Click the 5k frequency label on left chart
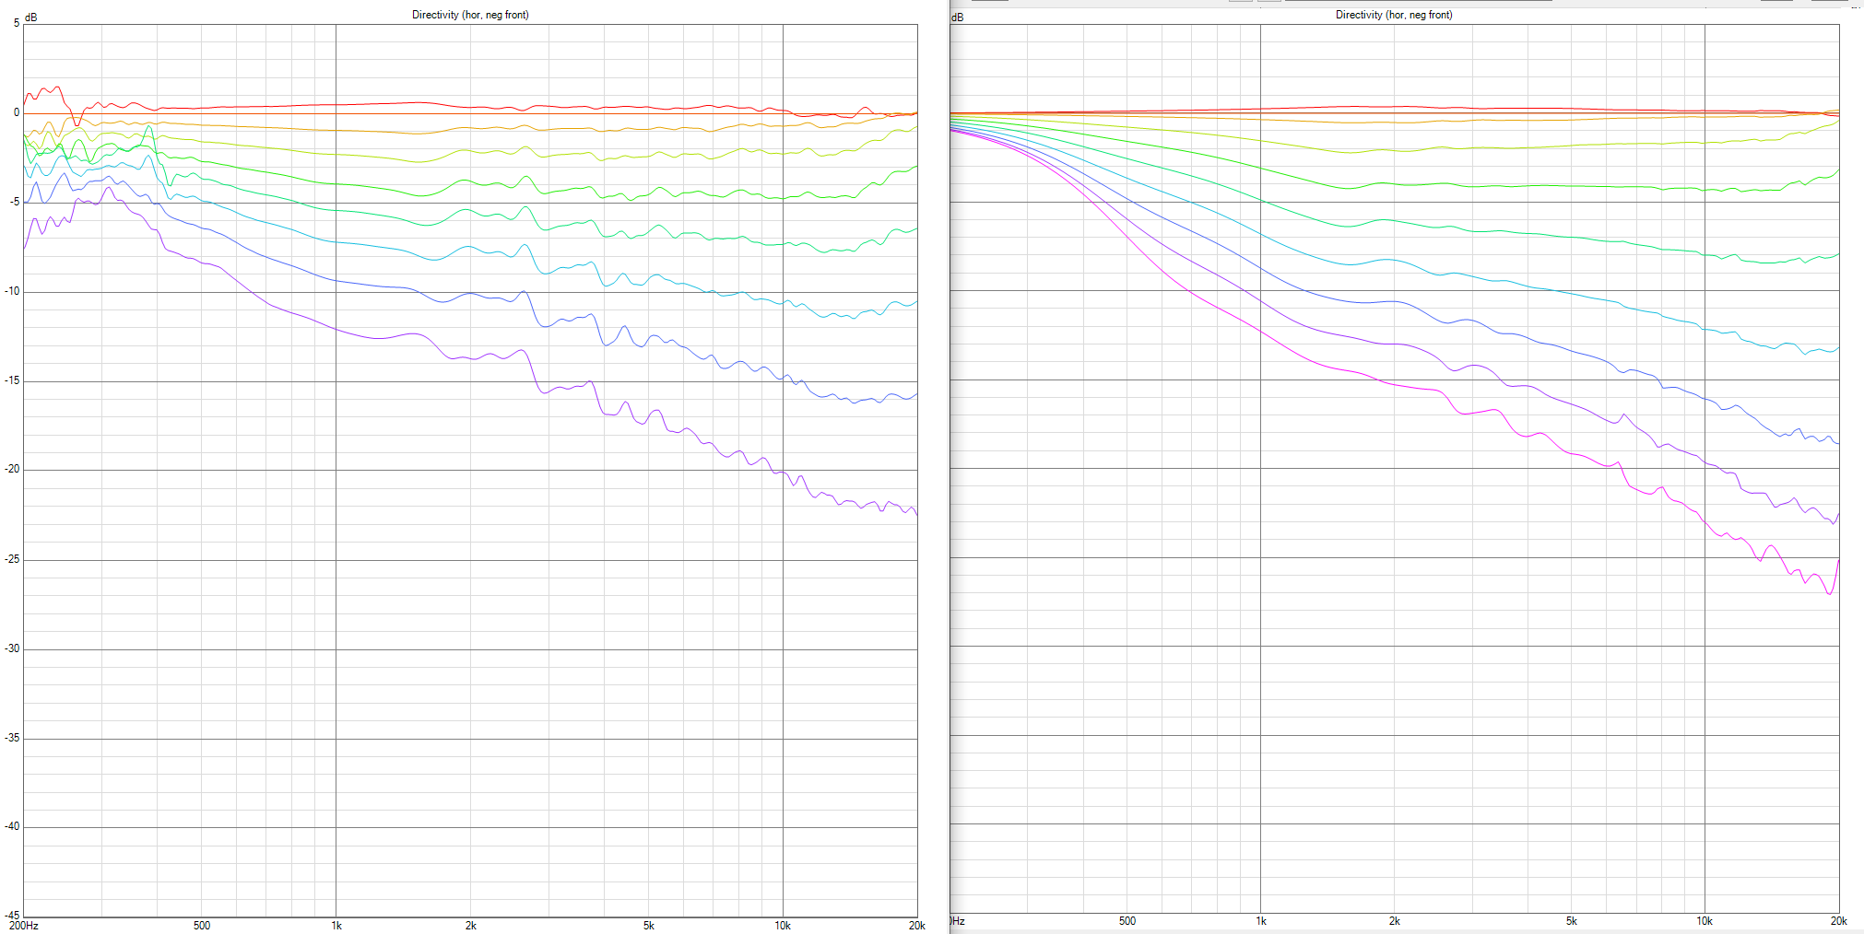This screenshot has width=1864, height=934. [x=649, y=926]
